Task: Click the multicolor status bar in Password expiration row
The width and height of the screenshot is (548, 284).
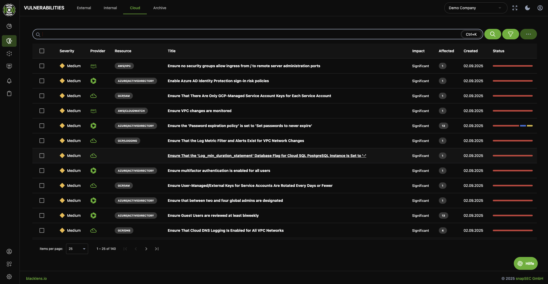Action: (x=513, y=126)
